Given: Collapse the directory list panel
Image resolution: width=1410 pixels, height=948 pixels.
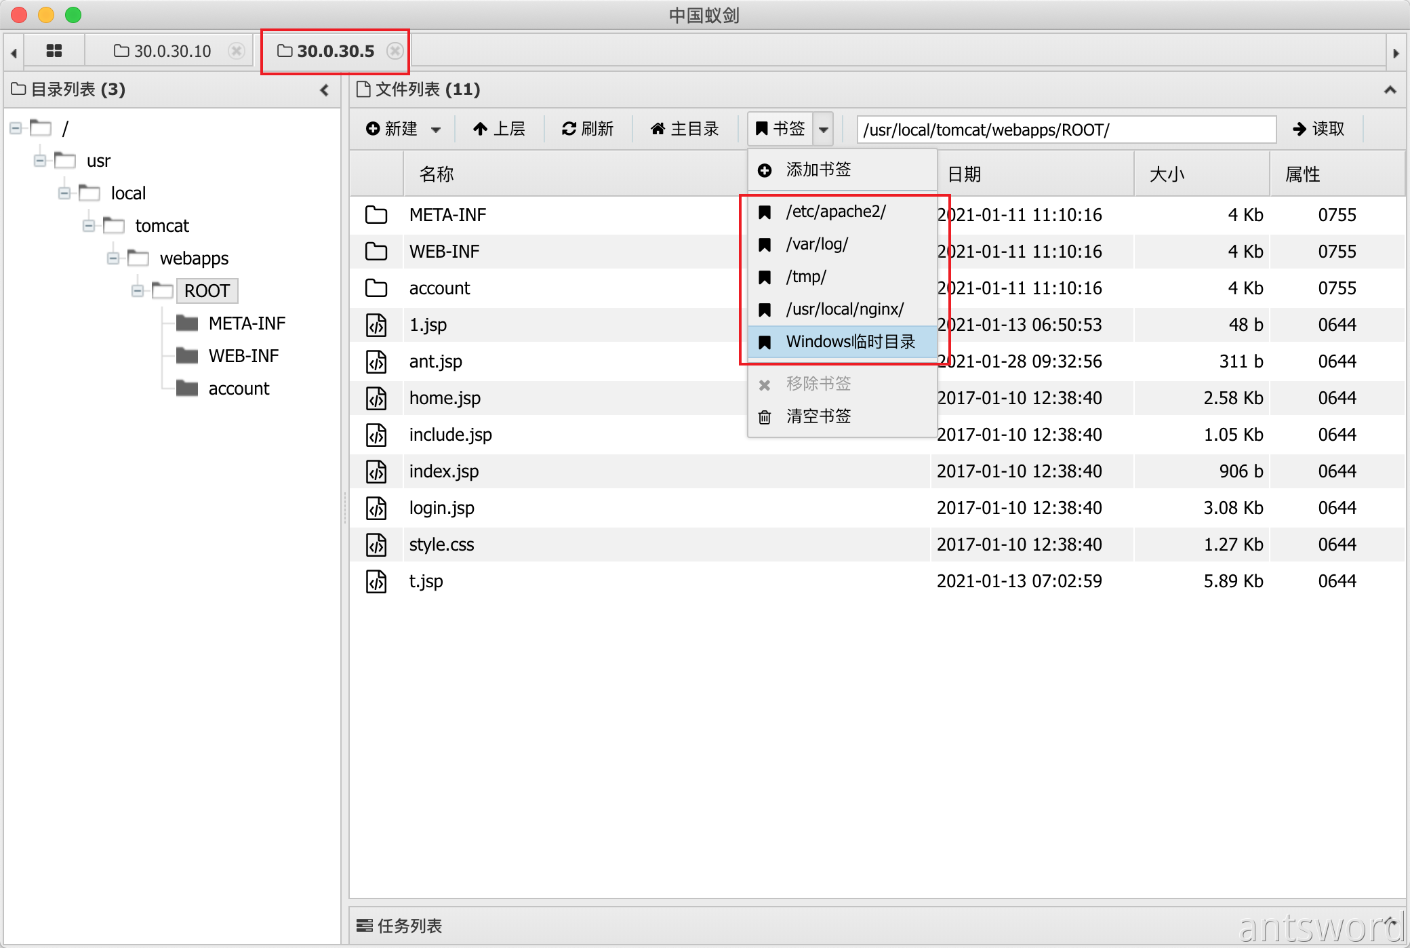Looking at the screenshot, I should [324, 90].
